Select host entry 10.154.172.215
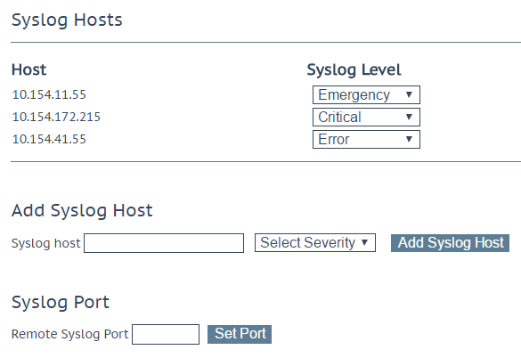 coord(56,117)
